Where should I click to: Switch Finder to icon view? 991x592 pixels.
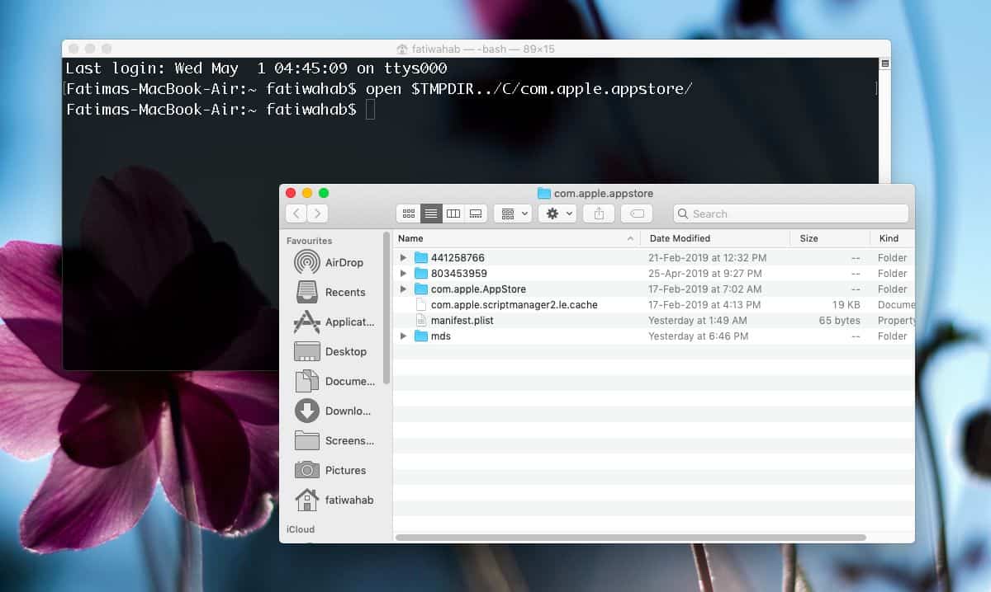coord(408,214)
